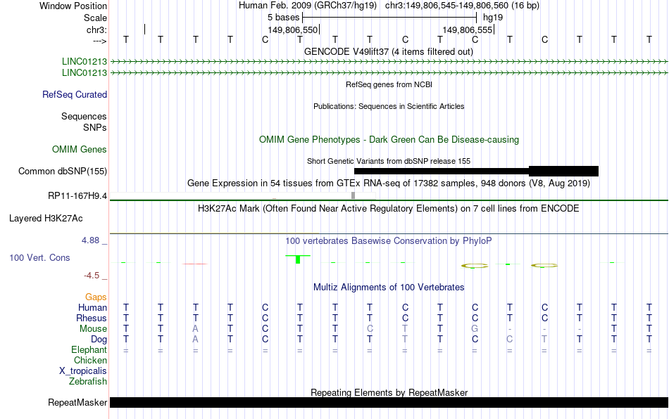Image resolution: width=669 pixels, height=419 pixels.
Task: Click the Mouse species row label
Action: [x=93, y=329]
